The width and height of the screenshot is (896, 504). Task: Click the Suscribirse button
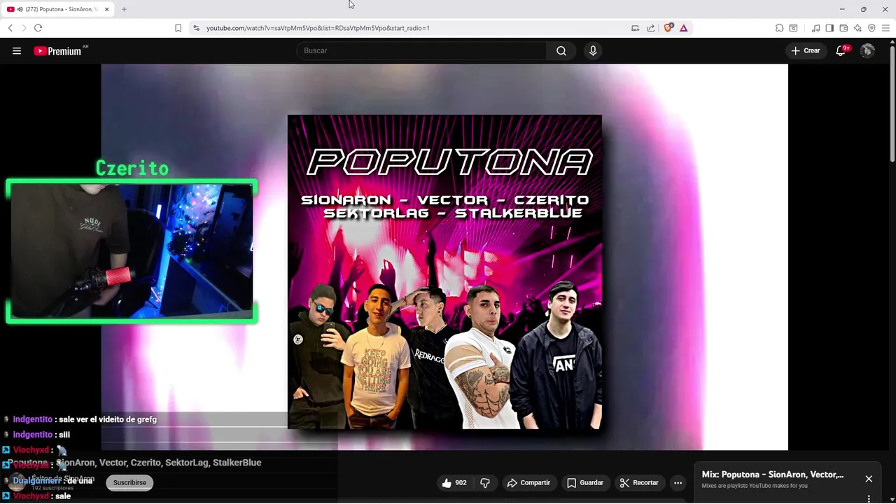(129, 482)
